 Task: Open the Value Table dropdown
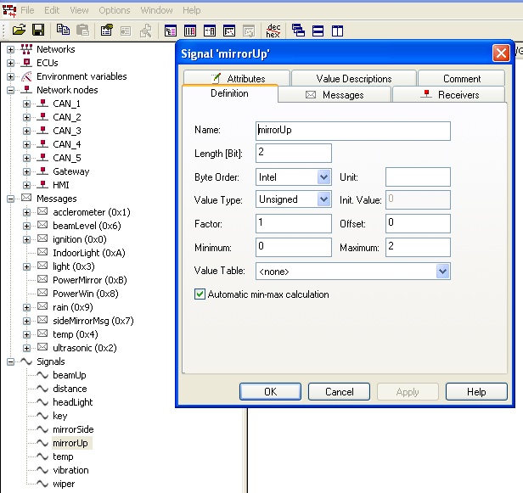[x=442, y=272]
